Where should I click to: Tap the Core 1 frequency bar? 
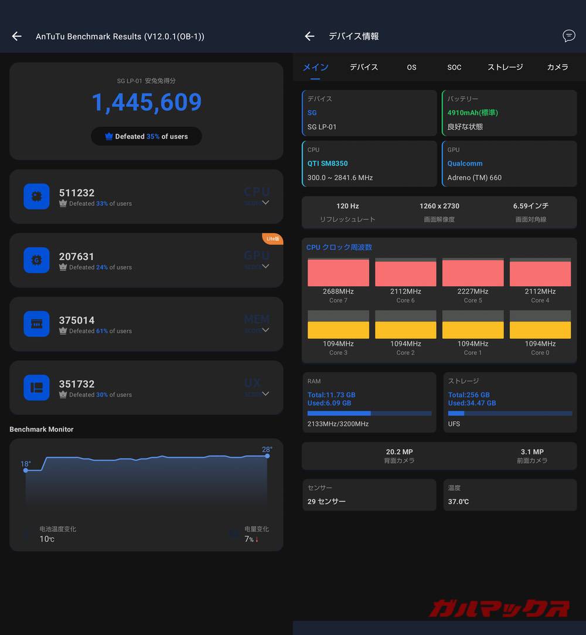(473, 324)
